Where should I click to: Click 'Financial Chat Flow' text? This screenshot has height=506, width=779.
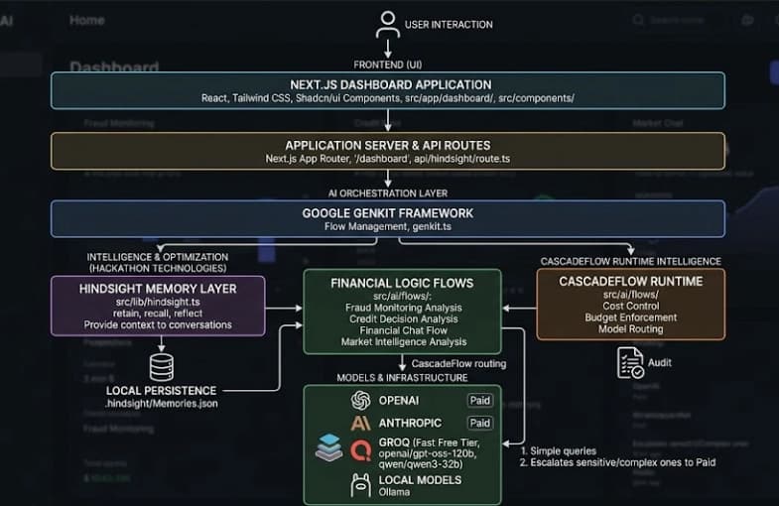(x=404, y=330)
